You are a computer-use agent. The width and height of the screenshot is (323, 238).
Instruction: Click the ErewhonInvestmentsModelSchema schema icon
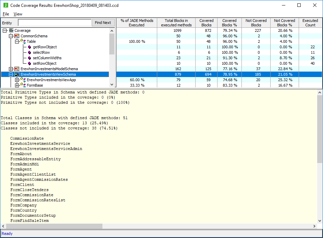17,69
